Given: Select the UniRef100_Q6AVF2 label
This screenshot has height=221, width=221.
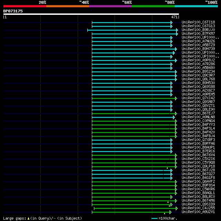Looking at the screenshot, I should click(x=198, y=182).
